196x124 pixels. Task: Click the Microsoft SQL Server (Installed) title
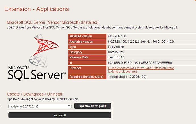[x=53, y=22]
